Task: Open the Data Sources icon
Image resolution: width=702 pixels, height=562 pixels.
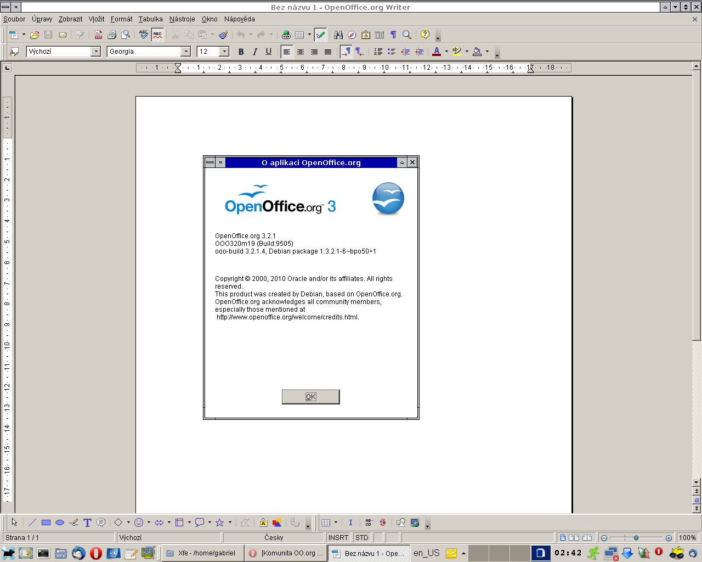Action: pyautogui.click(x=380, y=35)
